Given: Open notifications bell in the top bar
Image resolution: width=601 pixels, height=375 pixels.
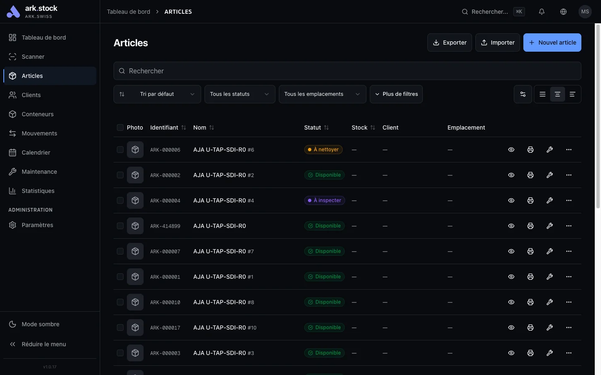Looking at the screenshot, I should click(x=542, y=12).
